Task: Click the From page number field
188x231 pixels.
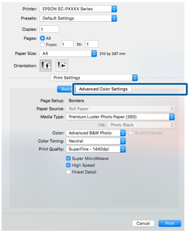Action: (67, 44)
